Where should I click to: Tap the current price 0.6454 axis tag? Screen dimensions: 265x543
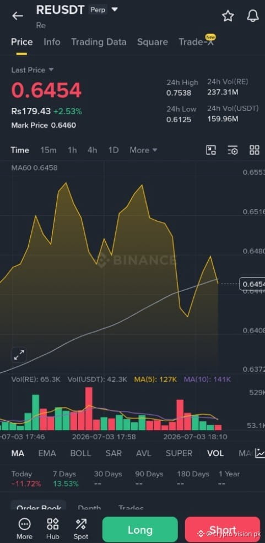[252, 284]
